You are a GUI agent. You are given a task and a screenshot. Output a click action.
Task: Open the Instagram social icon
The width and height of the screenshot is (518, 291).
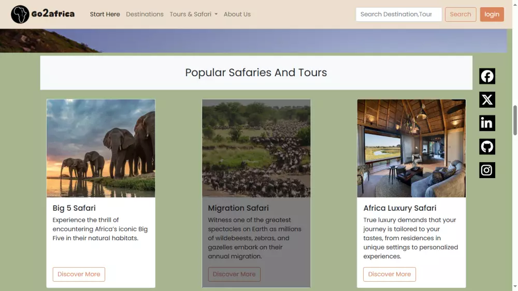coord(487,170)
